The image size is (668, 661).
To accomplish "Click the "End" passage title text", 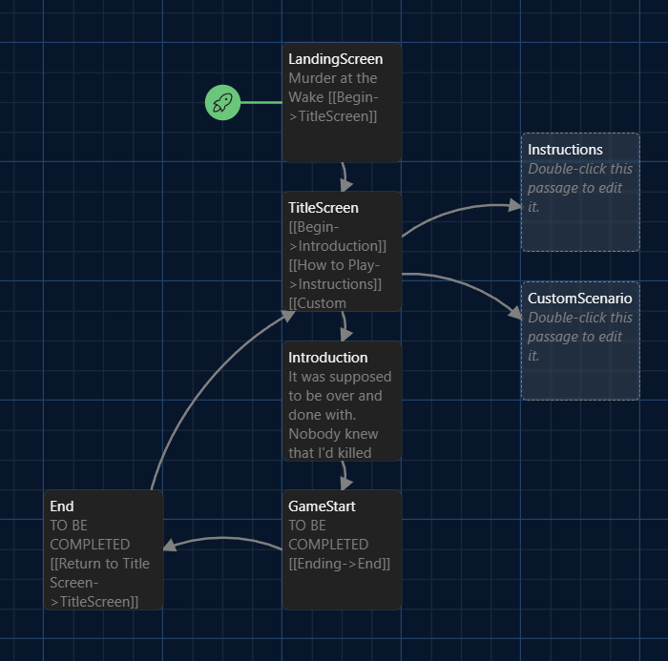I will (x=62, y=506).
